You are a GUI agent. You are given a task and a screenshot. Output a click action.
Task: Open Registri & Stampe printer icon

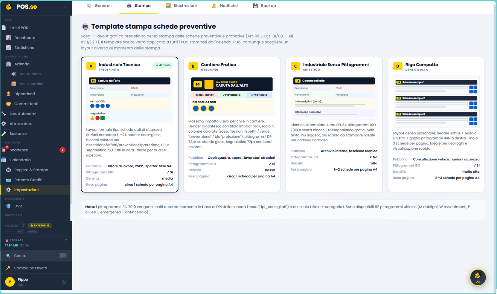point(8,170)
